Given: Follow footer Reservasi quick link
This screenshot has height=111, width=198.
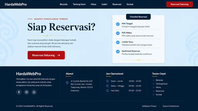Looking at the screenshot, I should 160,91.
